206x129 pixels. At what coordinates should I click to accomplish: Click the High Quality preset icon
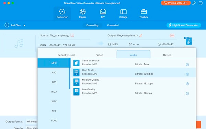[76, 72]
